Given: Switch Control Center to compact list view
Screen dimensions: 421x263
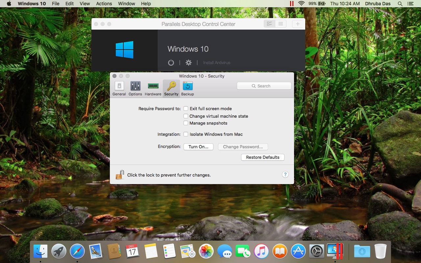Looking at the screenshot, I should click(281, 24).
